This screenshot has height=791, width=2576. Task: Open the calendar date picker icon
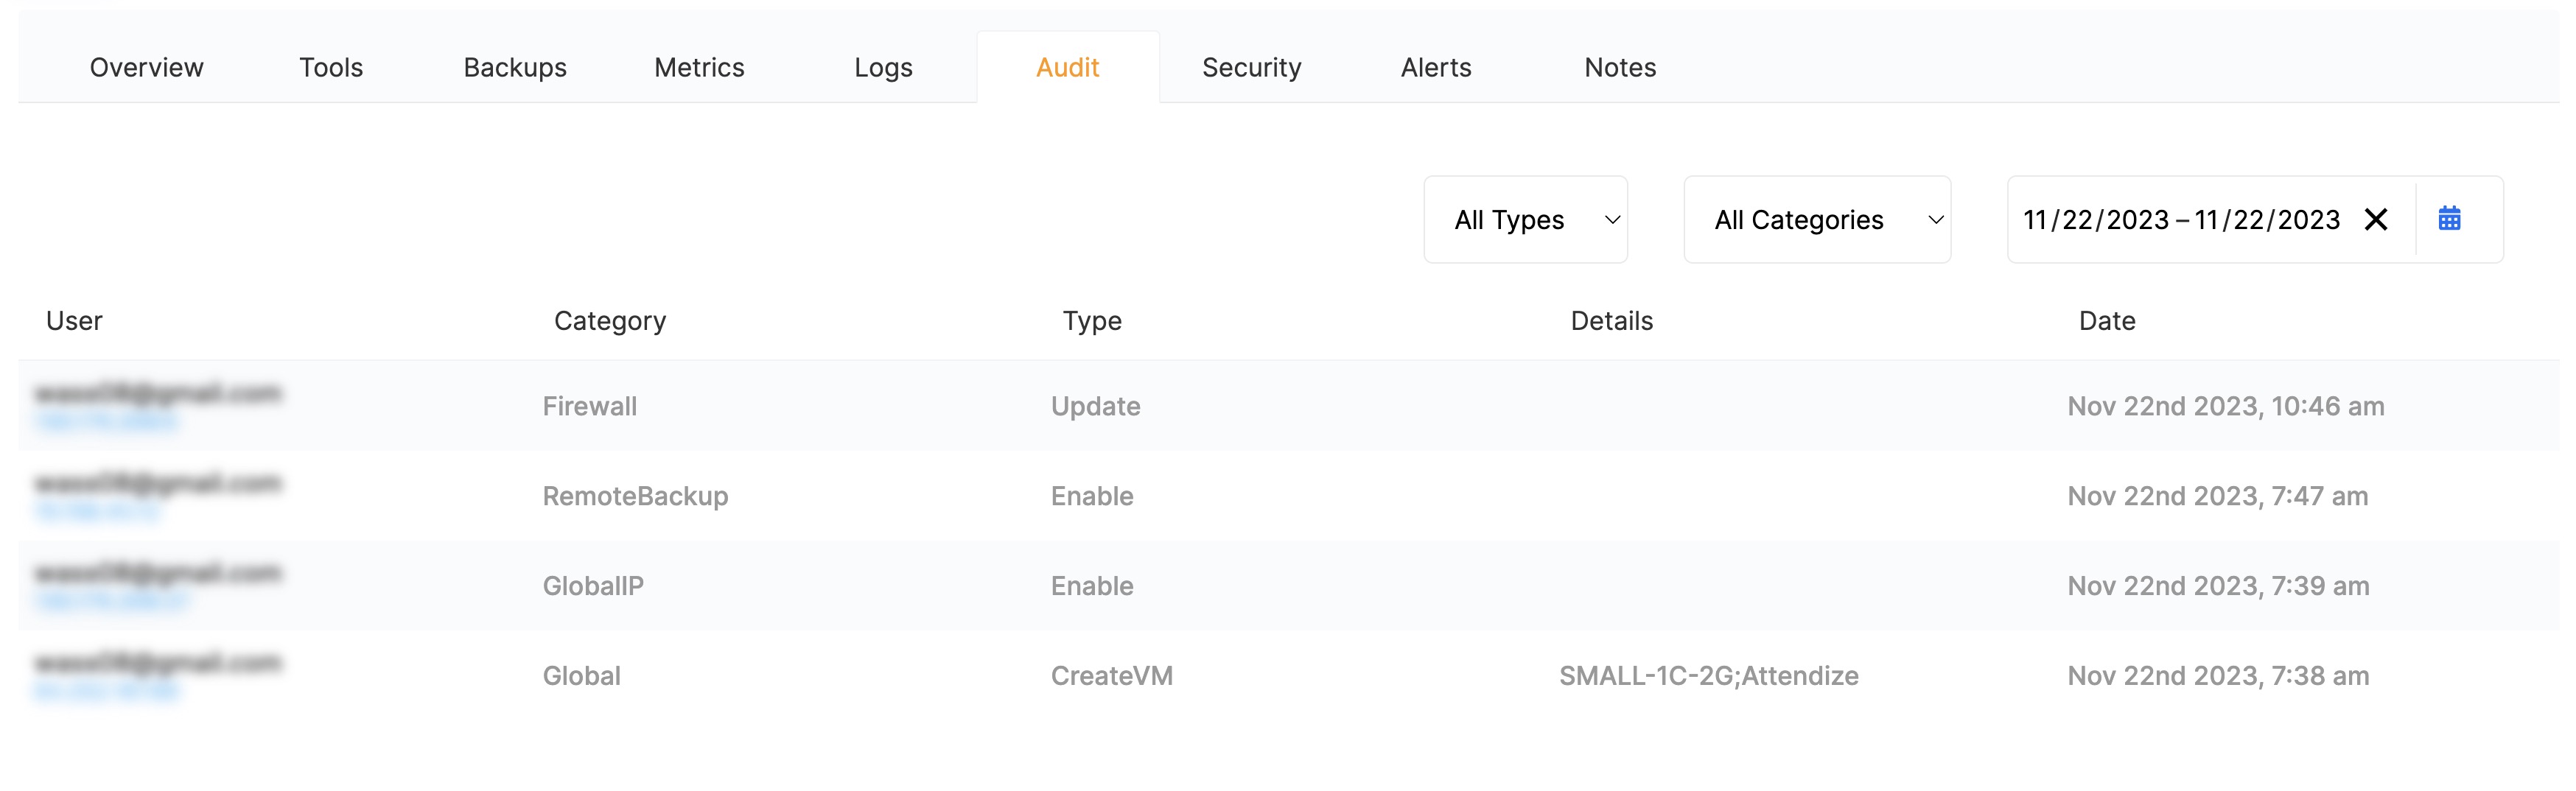pos(2451,218)
